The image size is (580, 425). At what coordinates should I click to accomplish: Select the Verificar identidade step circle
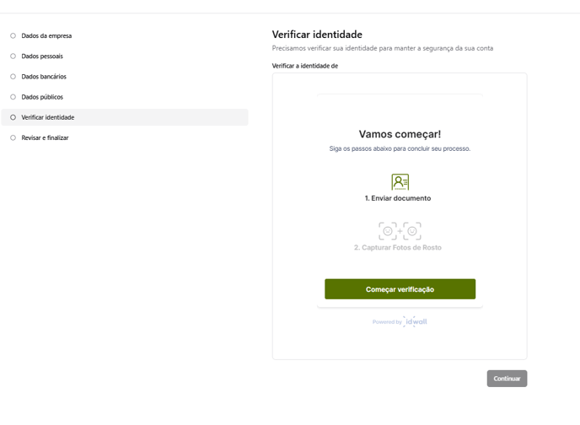(13, 117)
